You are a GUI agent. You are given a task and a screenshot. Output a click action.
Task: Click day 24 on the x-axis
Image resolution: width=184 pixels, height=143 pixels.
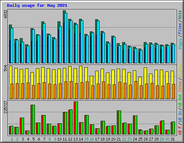pyautogui.click(x=135, y=139)
